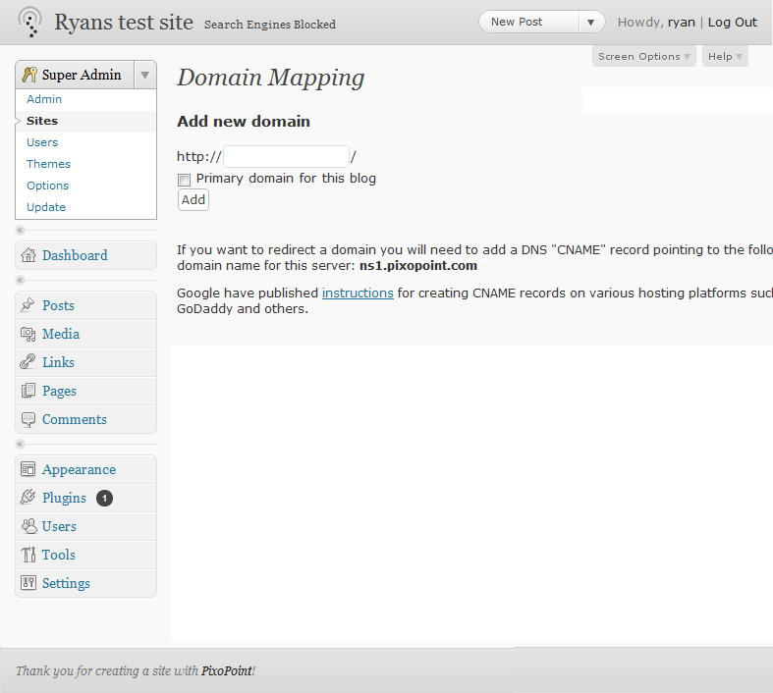The width and height of the screenshot is (773, 693).
Task: Open the ryan profile link
Action: (x=682, y=23)
